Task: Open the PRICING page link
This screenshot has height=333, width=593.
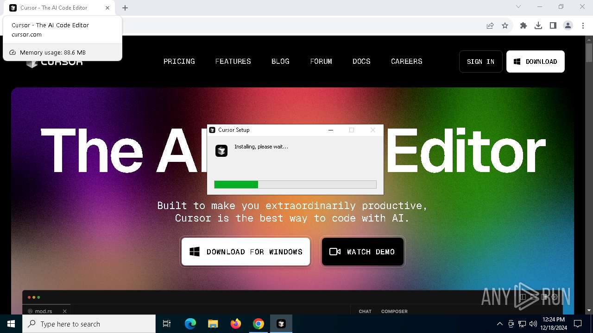Action: coord(179,62)
